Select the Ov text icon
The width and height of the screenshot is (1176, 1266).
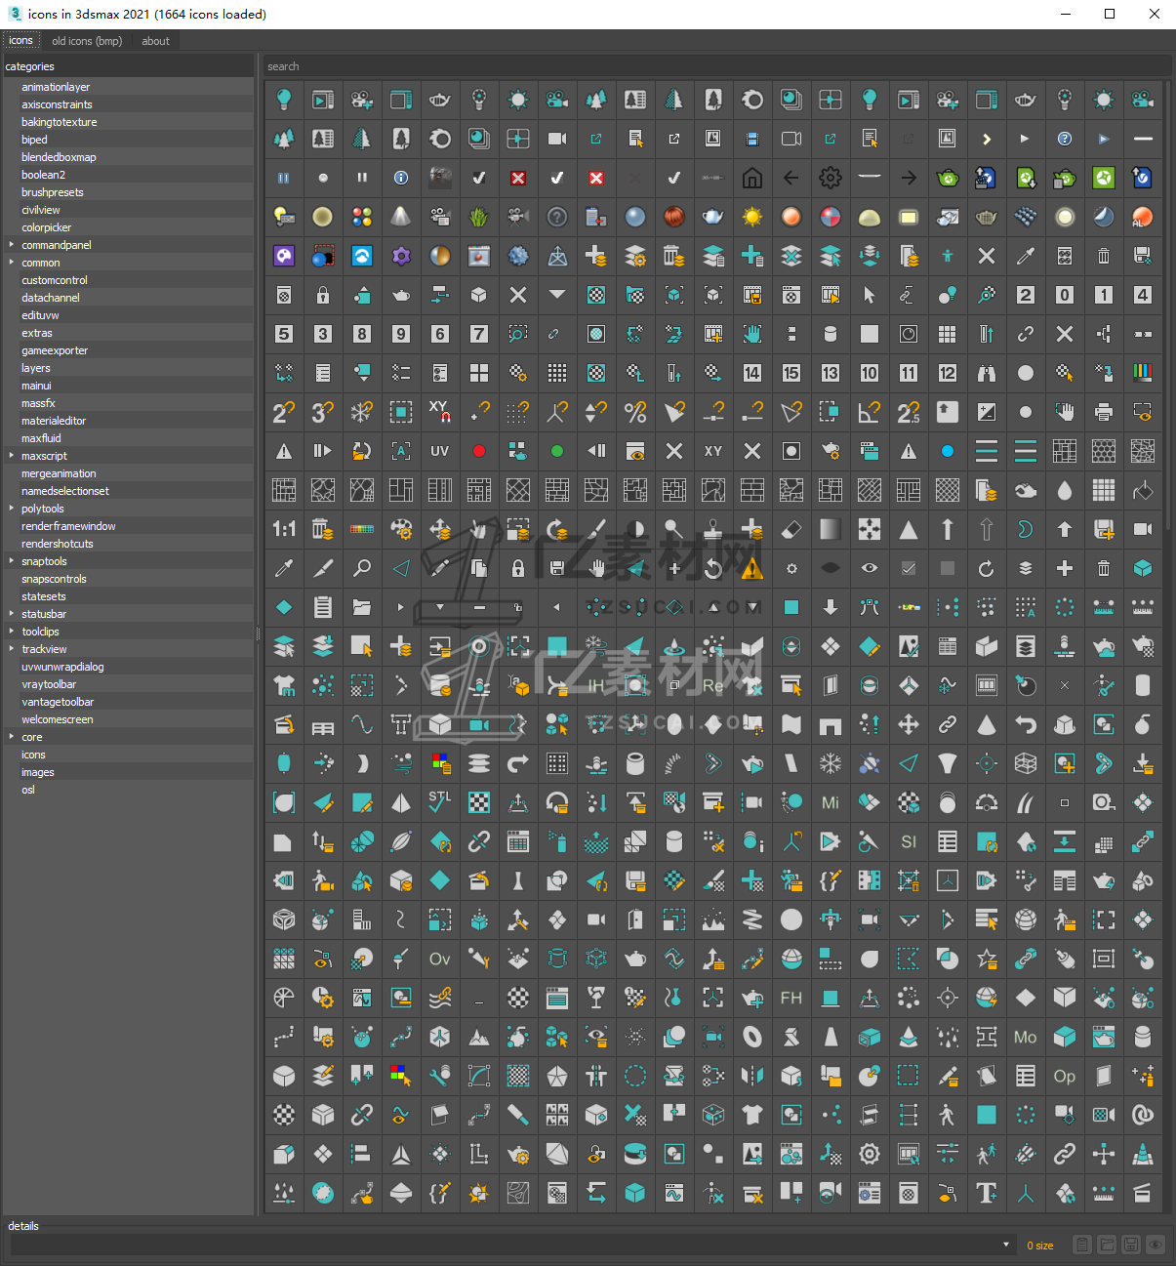(440, 959)
